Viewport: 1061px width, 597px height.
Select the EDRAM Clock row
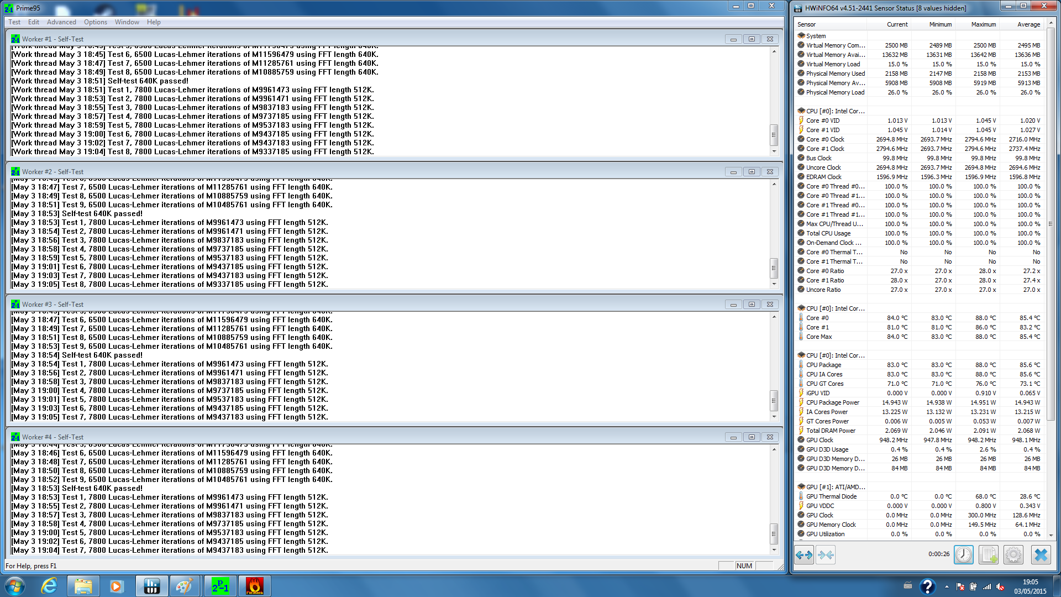click(x=920, y=177)
